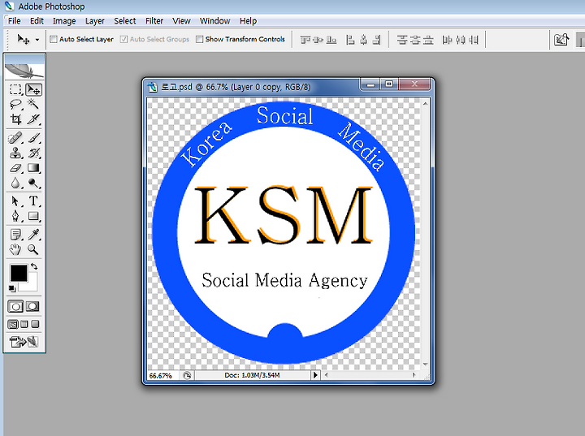Select the History Brush tool
The image size is (585, 436).
[x=33, y=153]
